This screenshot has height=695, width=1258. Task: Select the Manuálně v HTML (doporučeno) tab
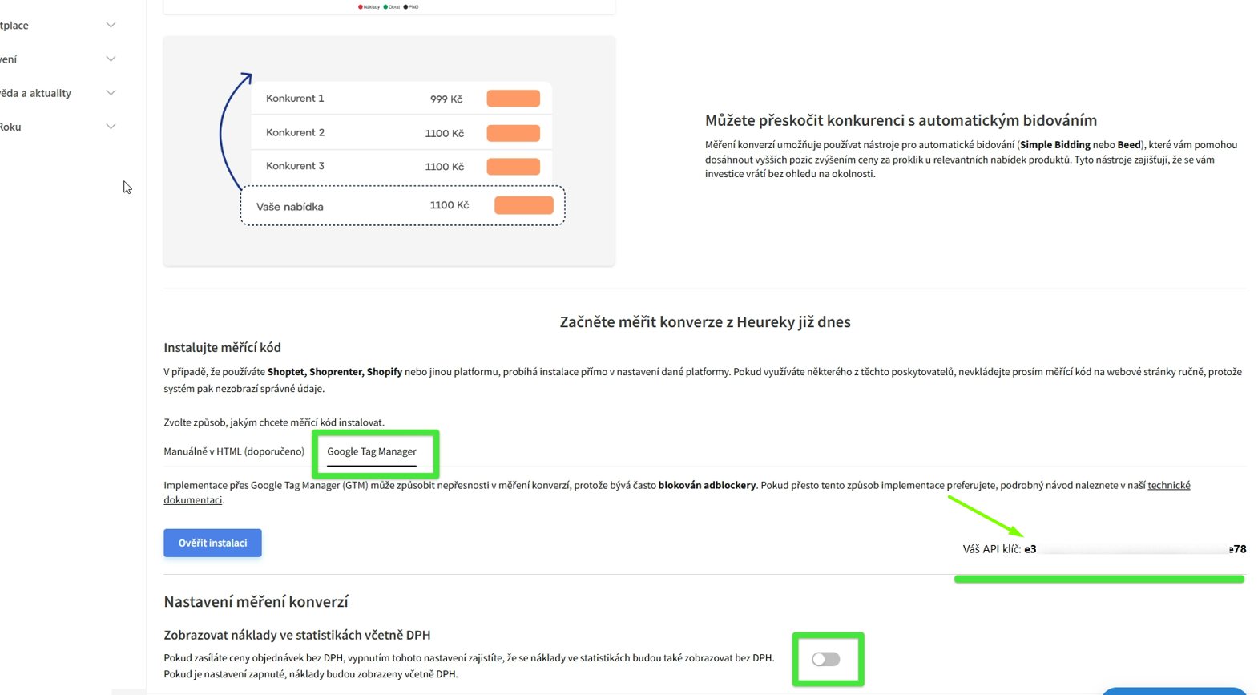click(234, 451)
